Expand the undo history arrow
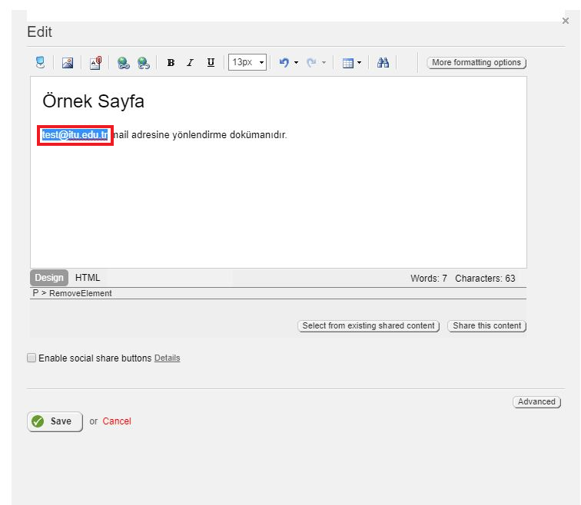This screenshot has width=581, height=505. (x=296, y=62)
